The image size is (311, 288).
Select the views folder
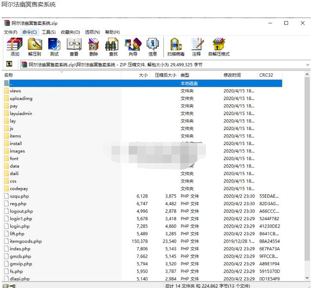coord(15,91)
